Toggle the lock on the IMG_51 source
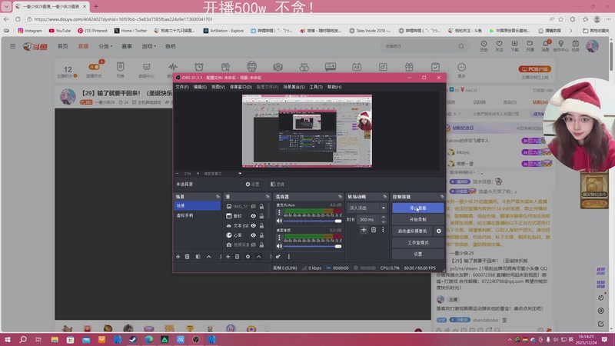The image size is (615, 346). [x=261, y=206]
